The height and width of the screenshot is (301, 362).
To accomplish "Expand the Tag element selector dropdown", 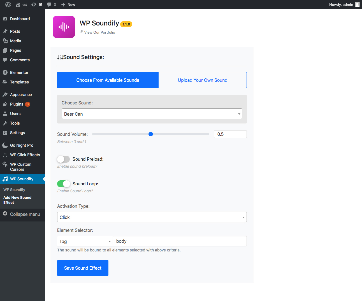I will click(85, 241).
